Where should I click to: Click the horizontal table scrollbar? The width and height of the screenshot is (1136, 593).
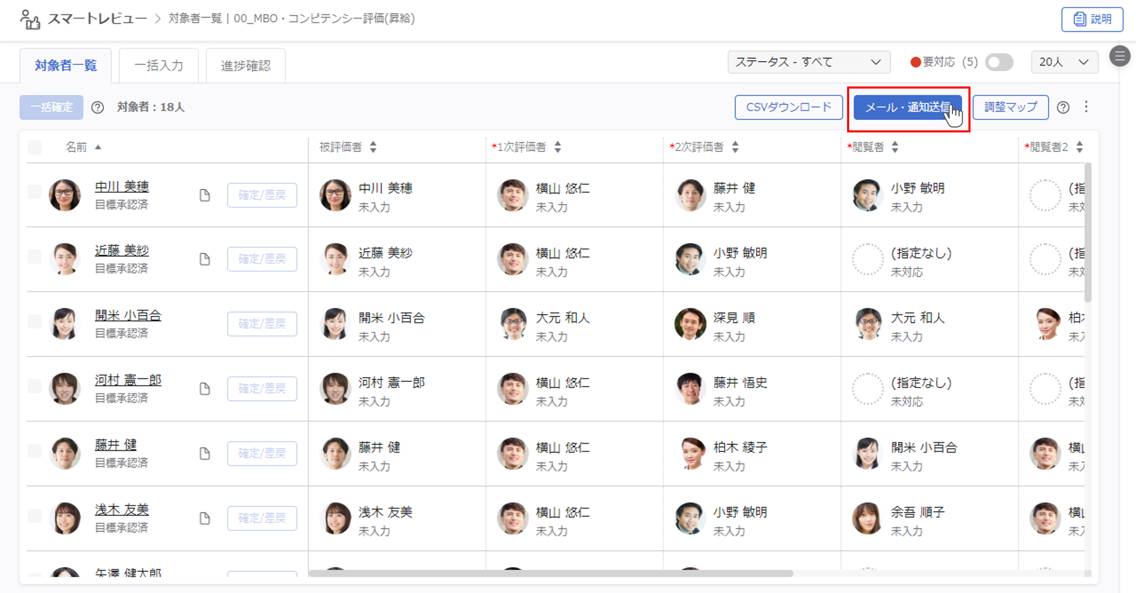551,574
